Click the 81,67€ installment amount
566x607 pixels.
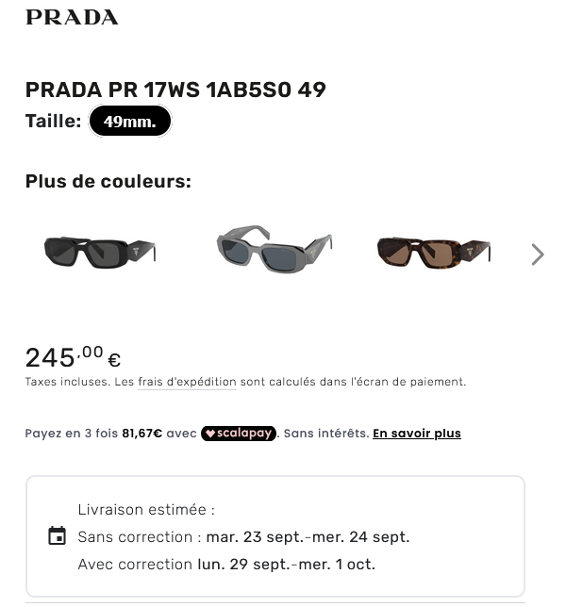(142, 434)
